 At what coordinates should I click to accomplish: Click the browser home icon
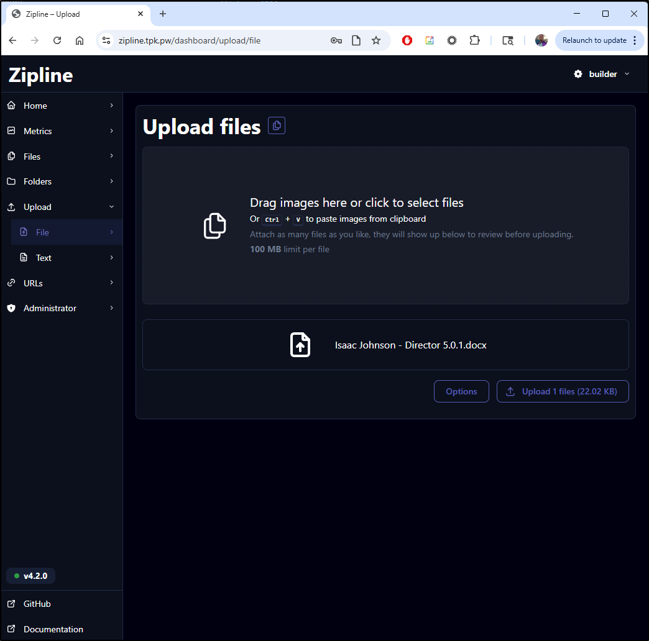click(x=80, y=40)
